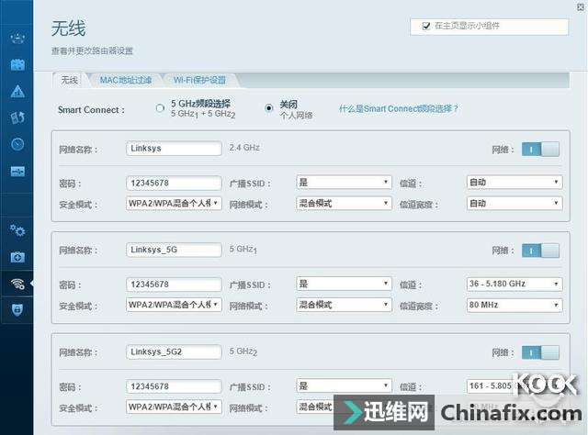Switch to the 无线 tab

click(x=70, y=80)
